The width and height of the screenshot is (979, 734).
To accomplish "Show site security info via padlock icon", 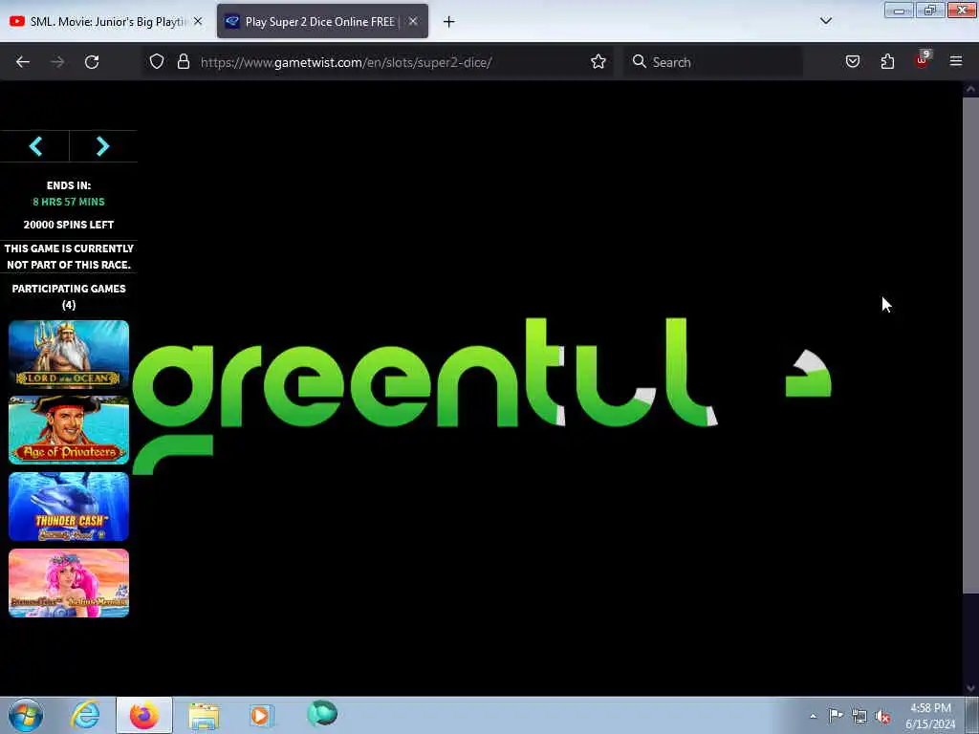I will coord(183,61).
